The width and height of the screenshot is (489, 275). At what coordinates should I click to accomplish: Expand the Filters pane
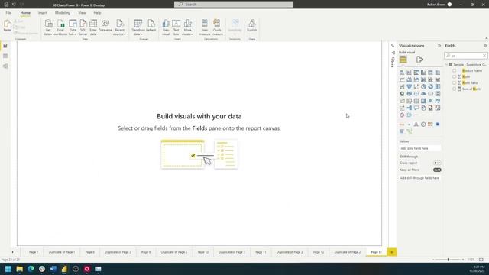tap(393, 46)
